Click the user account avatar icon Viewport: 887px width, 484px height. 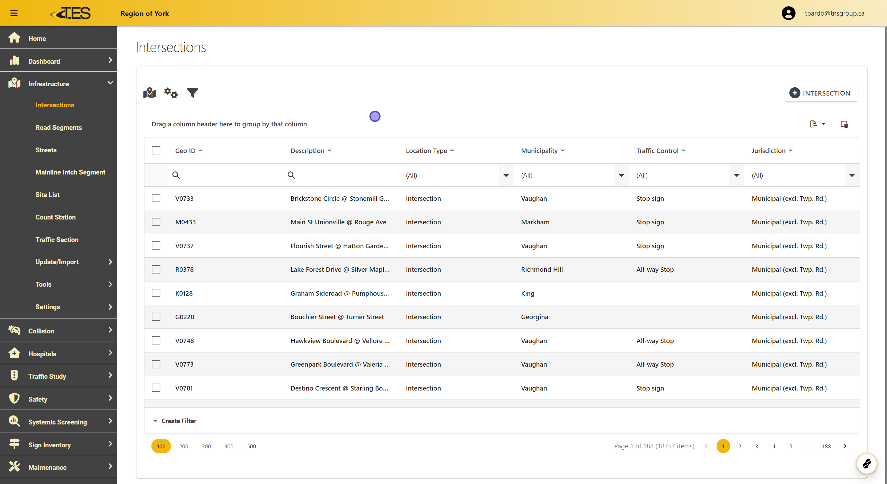788,13
